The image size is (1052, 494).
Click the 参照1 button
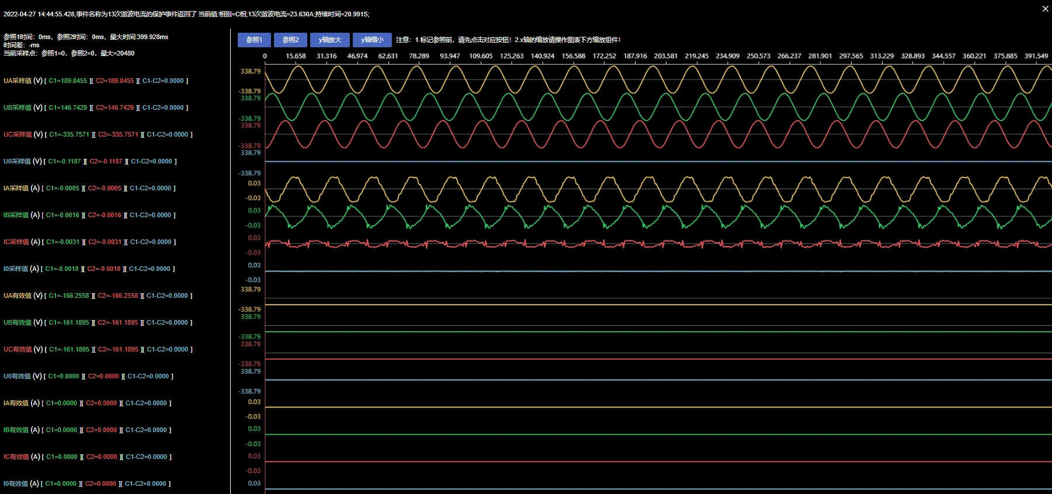254,40
